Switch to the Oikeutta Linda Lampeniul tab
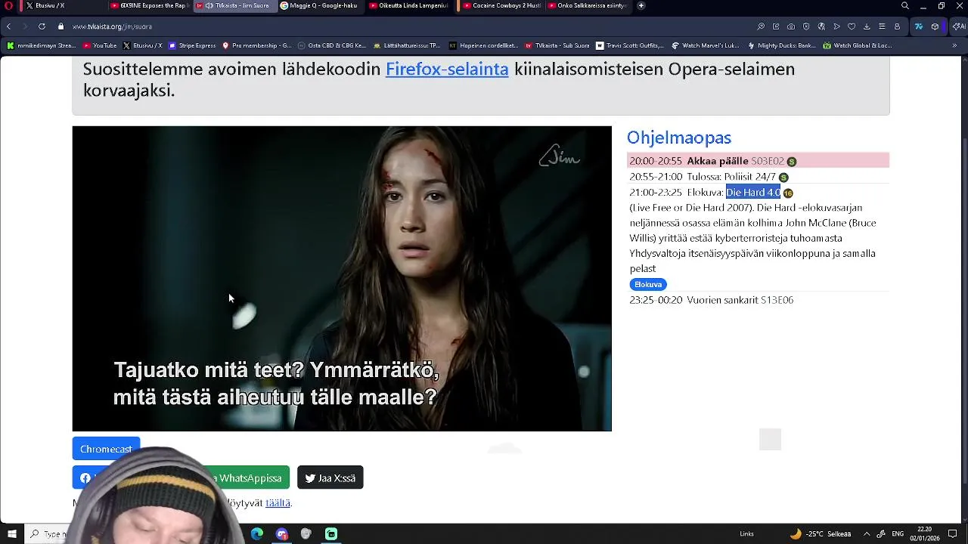This screenshot has width=968, height=544. [409, 6]
